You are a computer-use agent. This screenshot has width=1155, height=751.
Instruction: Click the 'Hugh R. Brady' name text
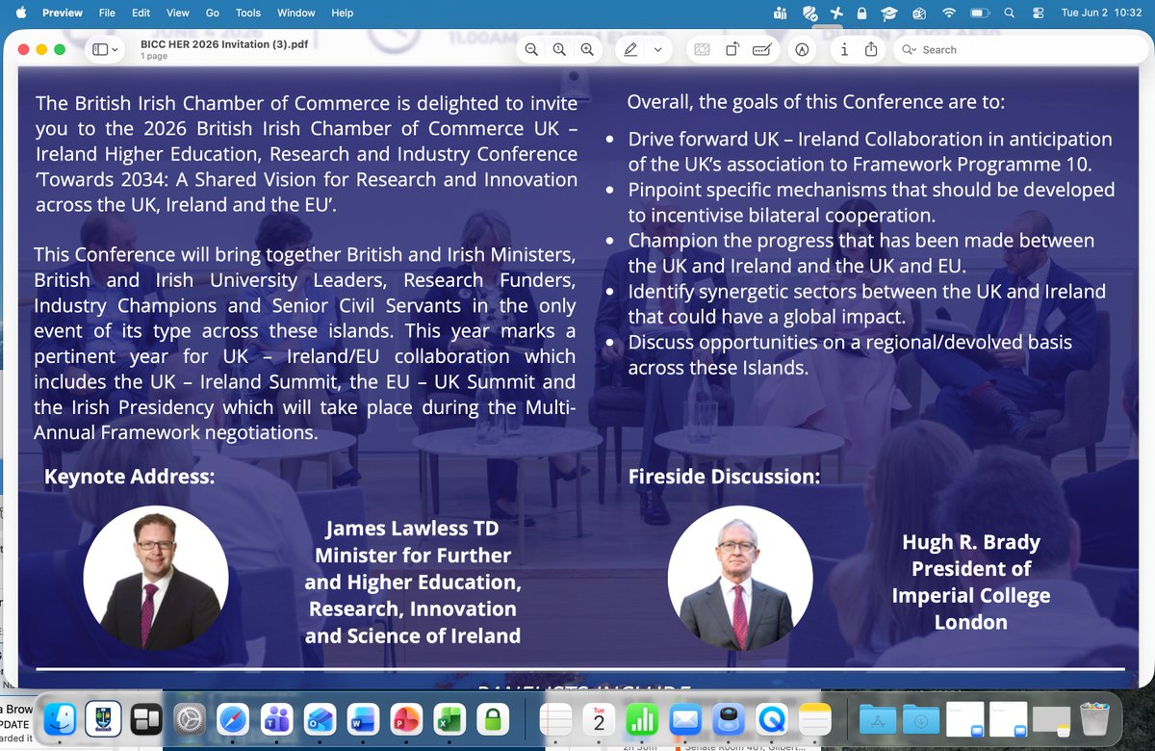[971, 542]
